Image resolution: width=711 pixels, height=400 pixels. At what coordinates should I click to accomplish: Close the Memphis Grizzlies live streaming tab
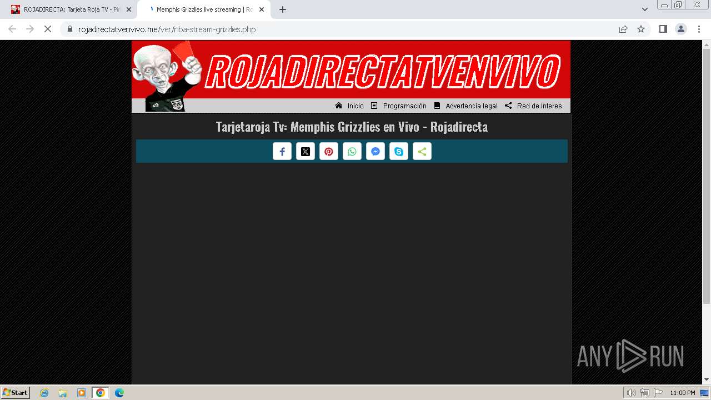(x=262, y=9)
